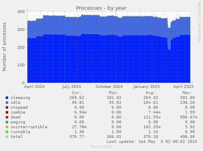203x151 pixels.
Task: Select the dead legend color square
Action: [7, 117]
